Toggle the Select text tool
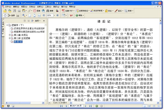 [x=11, y=15]
